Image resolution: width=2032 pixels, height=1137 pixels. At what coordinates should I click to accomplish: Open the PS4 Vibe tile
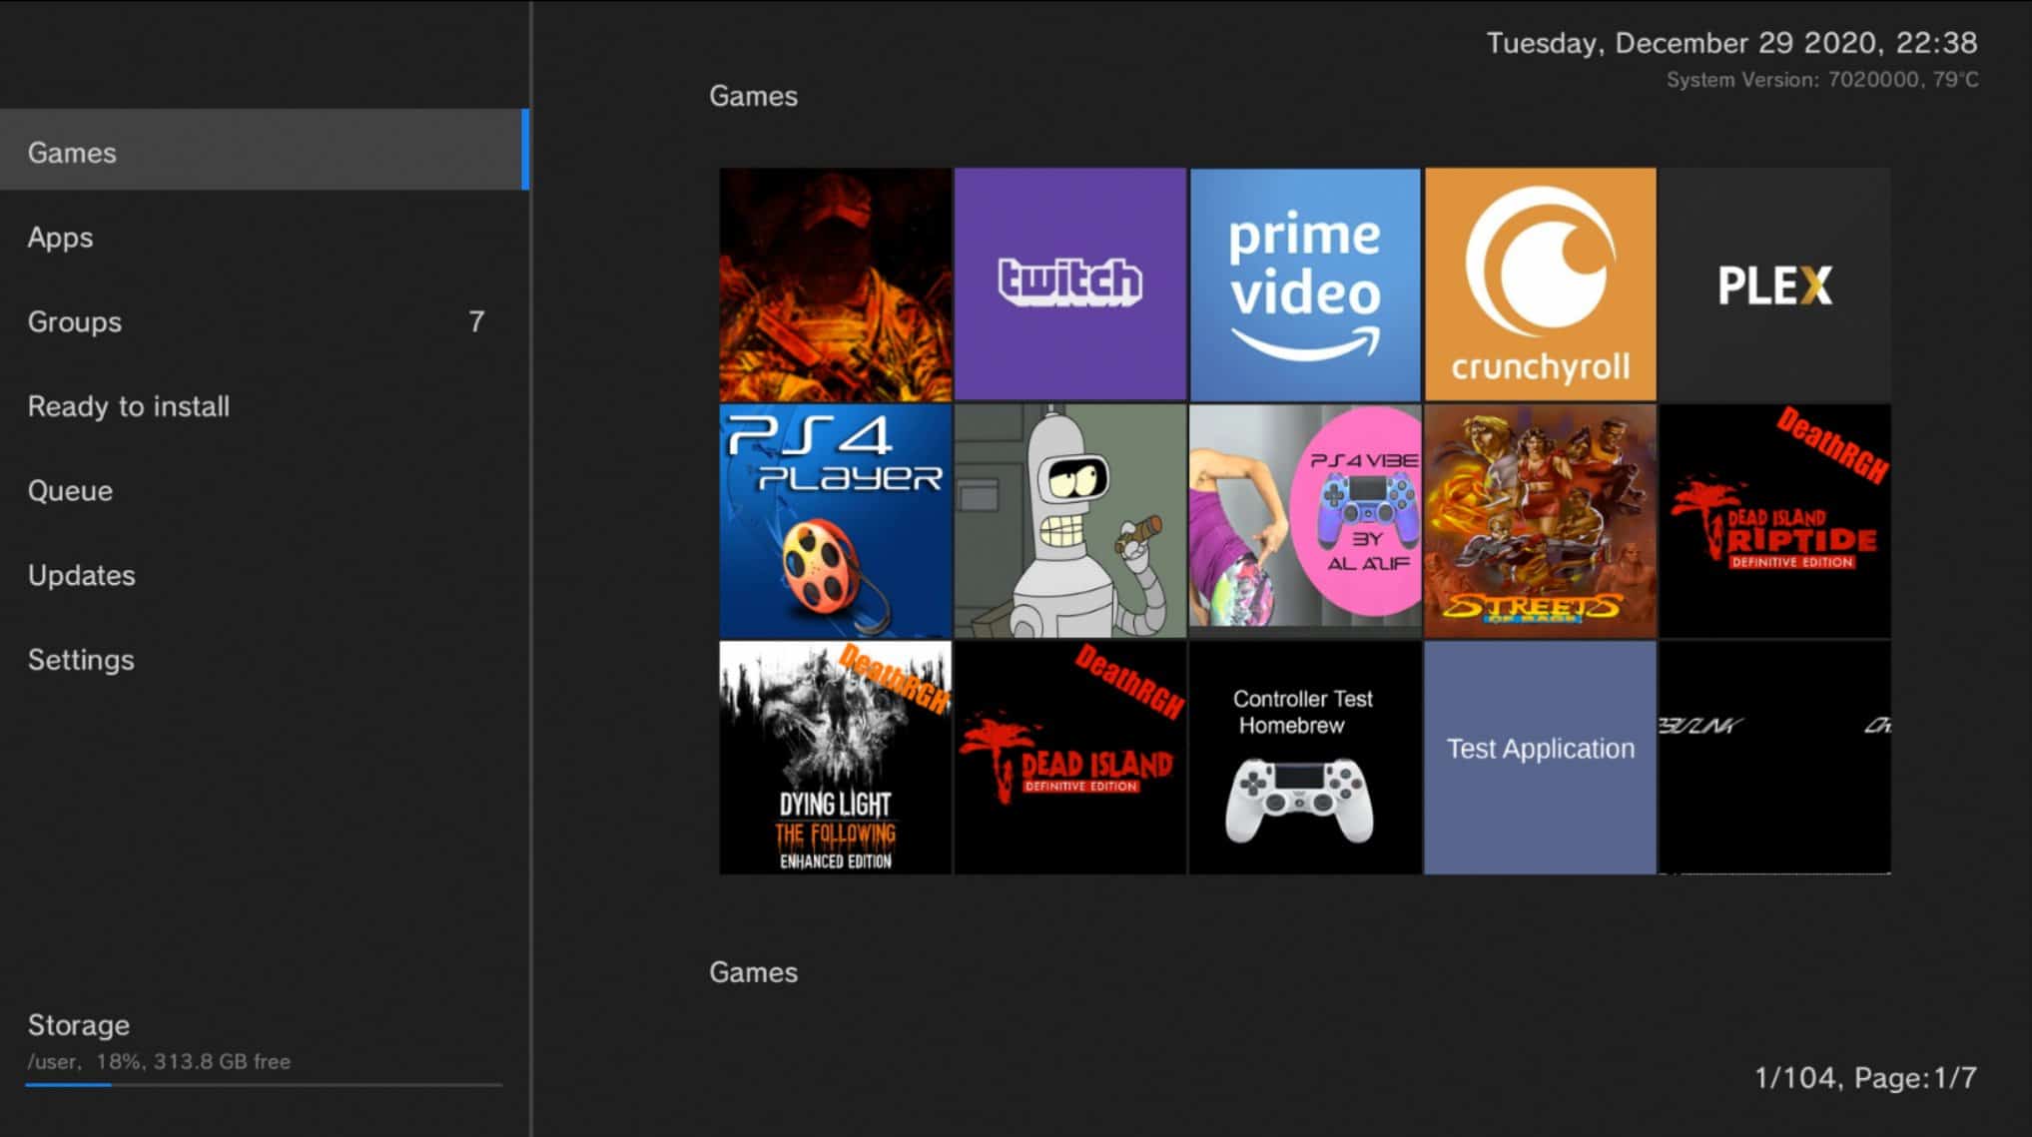tap(1304, 520)
